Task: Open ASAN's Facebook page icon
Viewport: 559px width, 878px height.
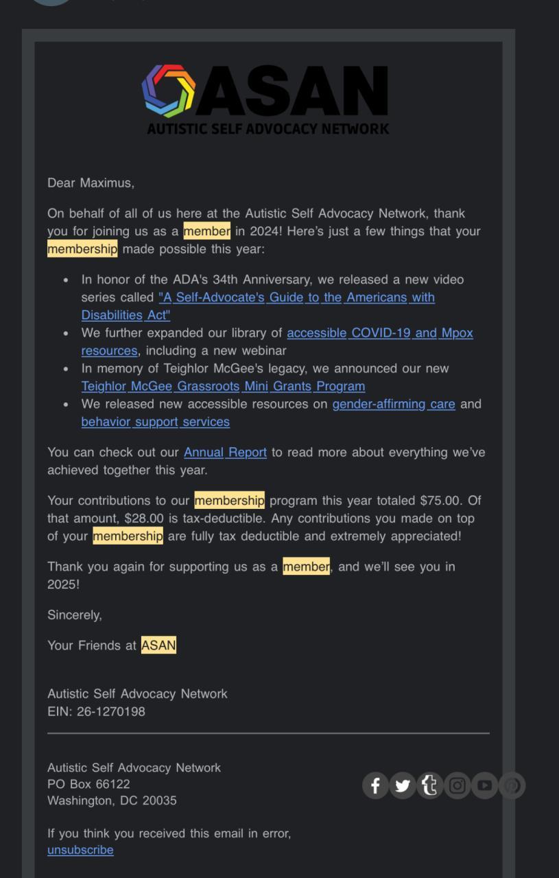Action: click(375, 785)
